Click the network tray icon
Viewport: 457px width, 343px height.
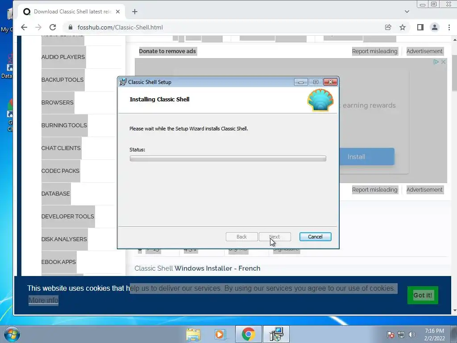[x=401, y=335]
